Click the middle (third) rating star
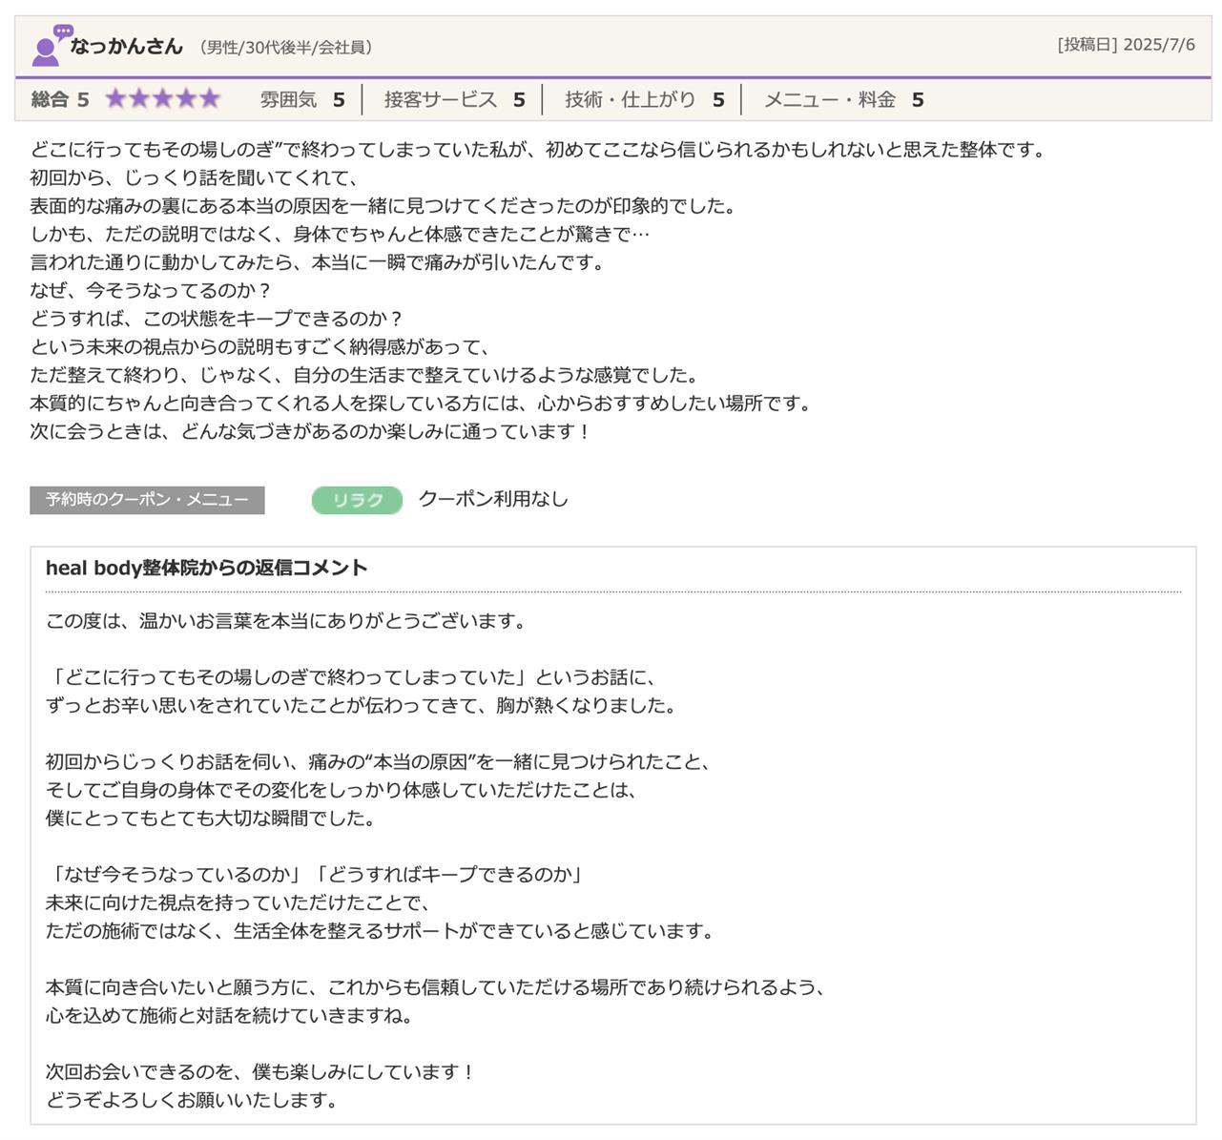The width and height of the screenshot is (1222, 1140). 163,99
